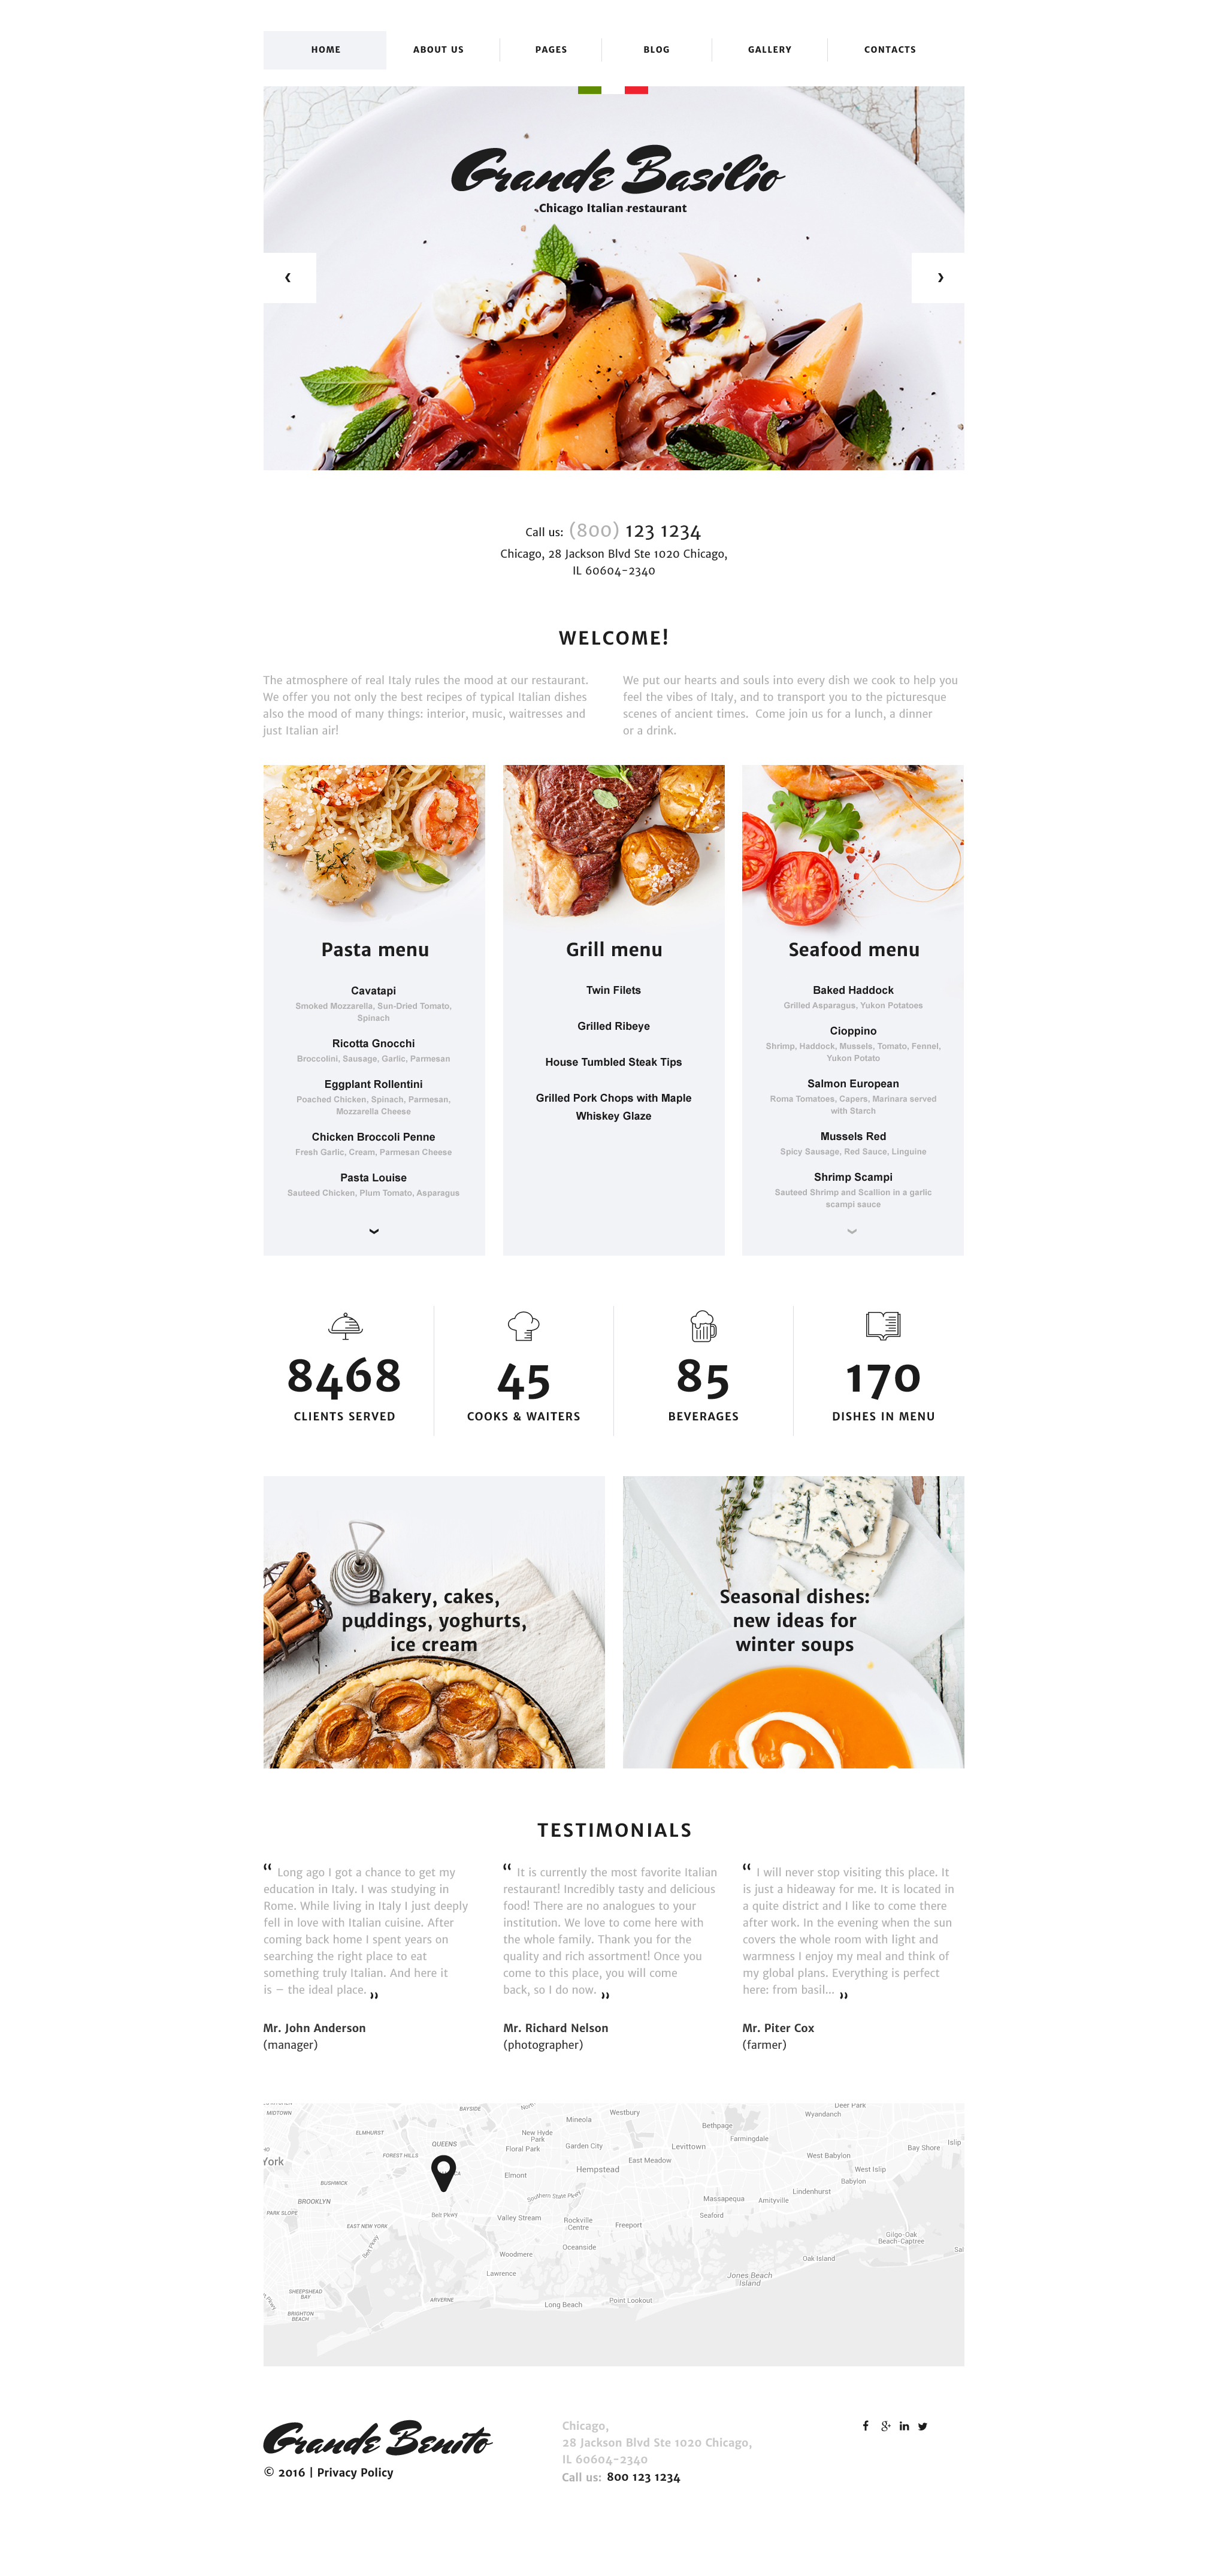
Task: Click the beverage mug icon above Beverages
Action: pyautogui.click(x=703, y=1328)
